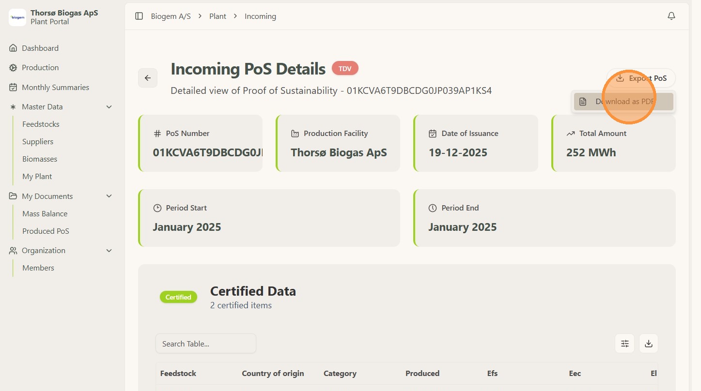This screenshot has width=701, height=391.
Task: Click the Biogem logo in sidebar
Action: click(x=17, y=17)
